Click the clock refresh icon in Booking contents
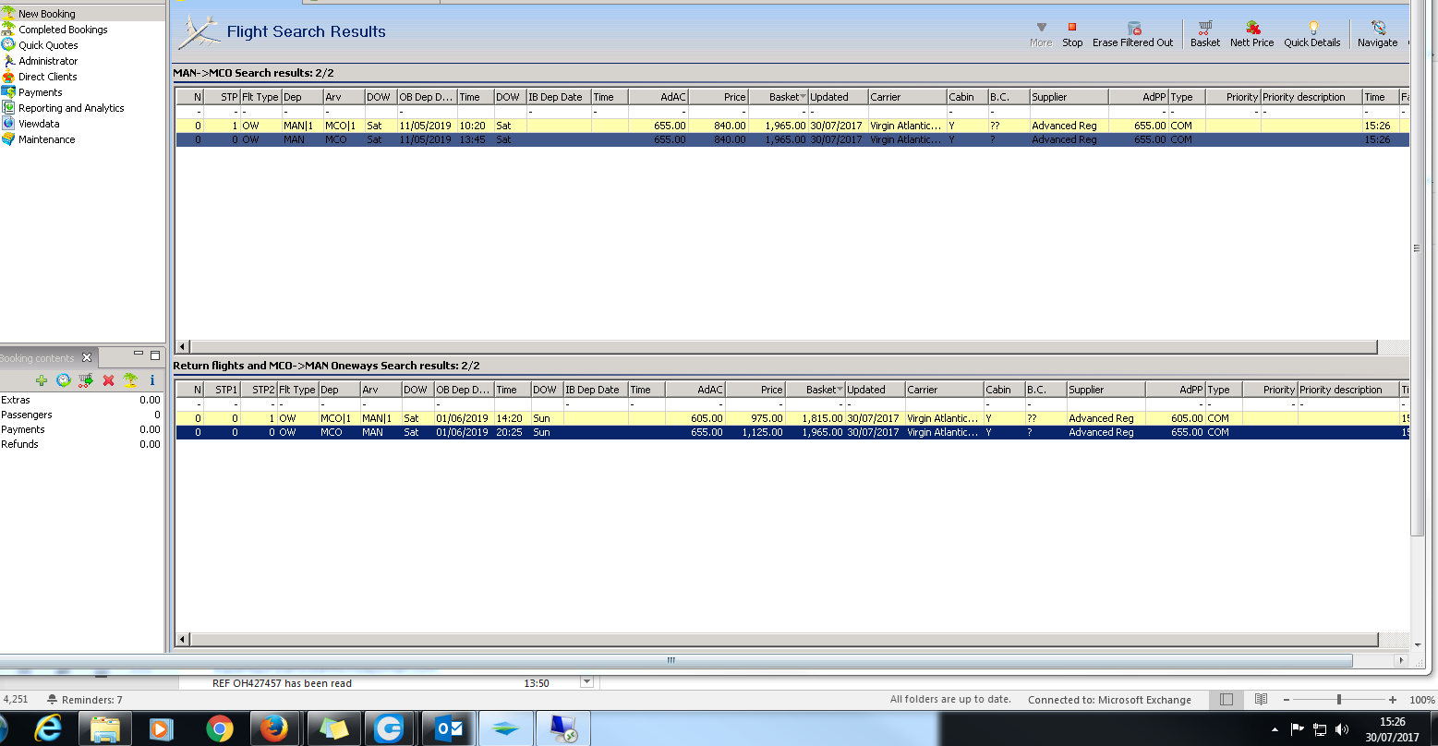 tap(64, 380)
